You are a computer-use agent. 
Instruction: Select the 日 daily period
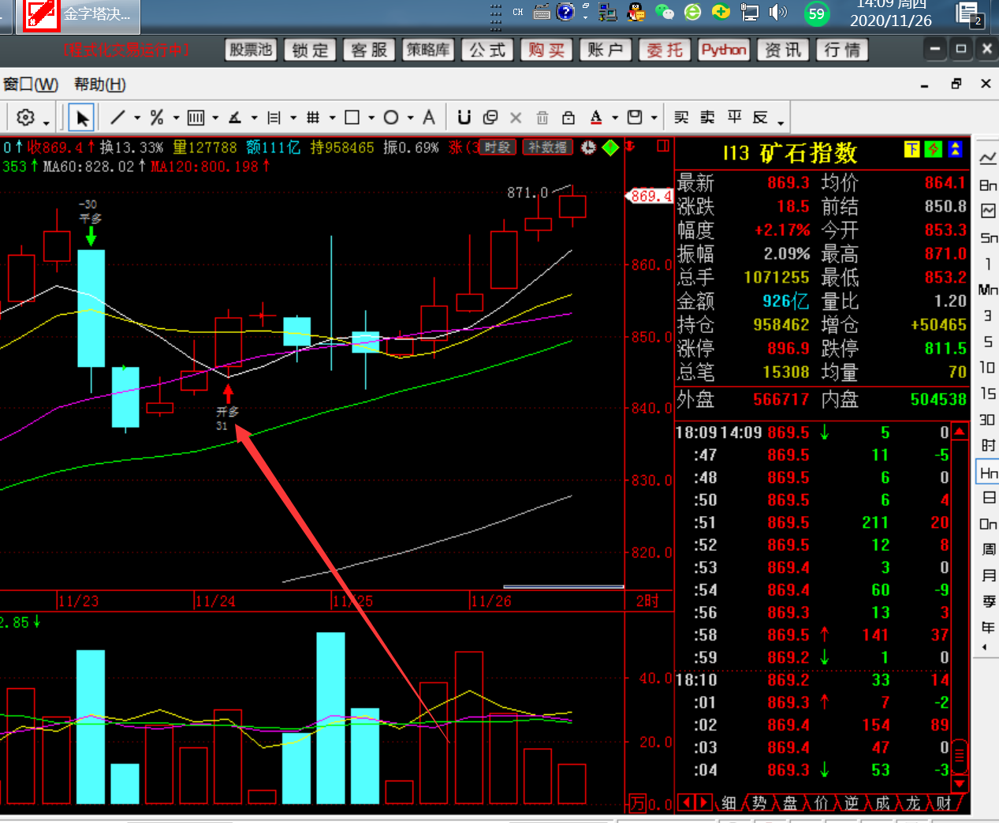pyautogui.click(x=989, y=498)
